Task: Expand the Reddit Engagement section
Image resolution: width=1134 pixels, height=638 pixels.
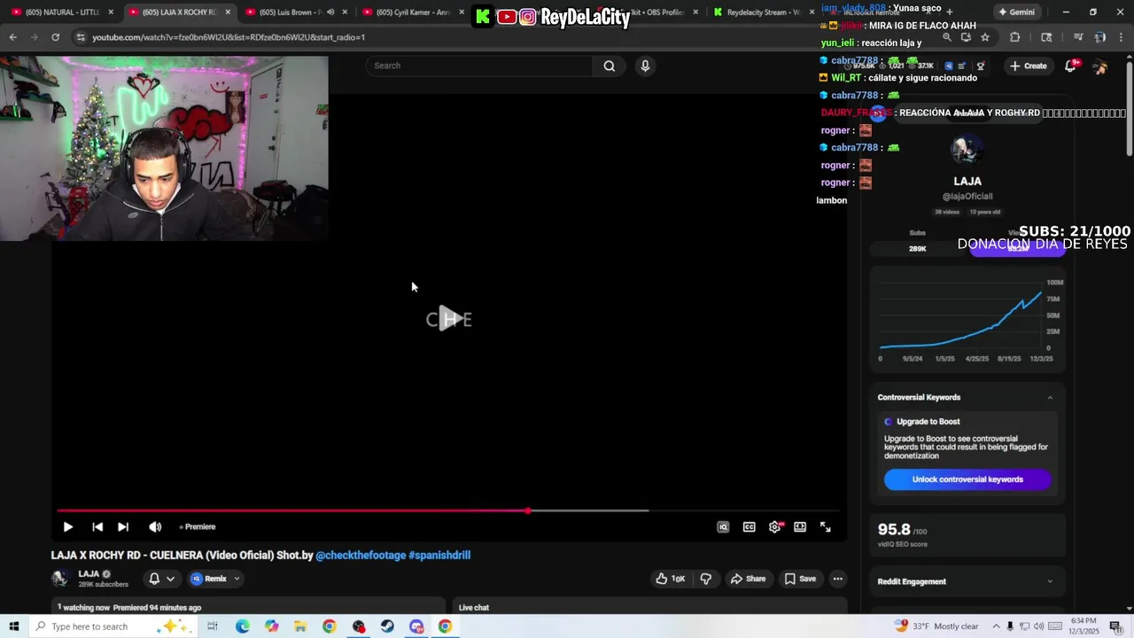Action: tap(1050, 581)
